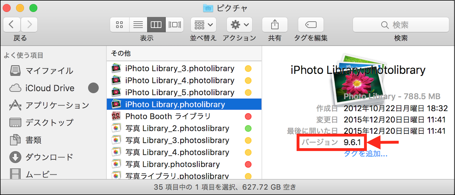
Task: Click red tag dot of Photo Booth ライブラリ
Action: click(248, 116)
